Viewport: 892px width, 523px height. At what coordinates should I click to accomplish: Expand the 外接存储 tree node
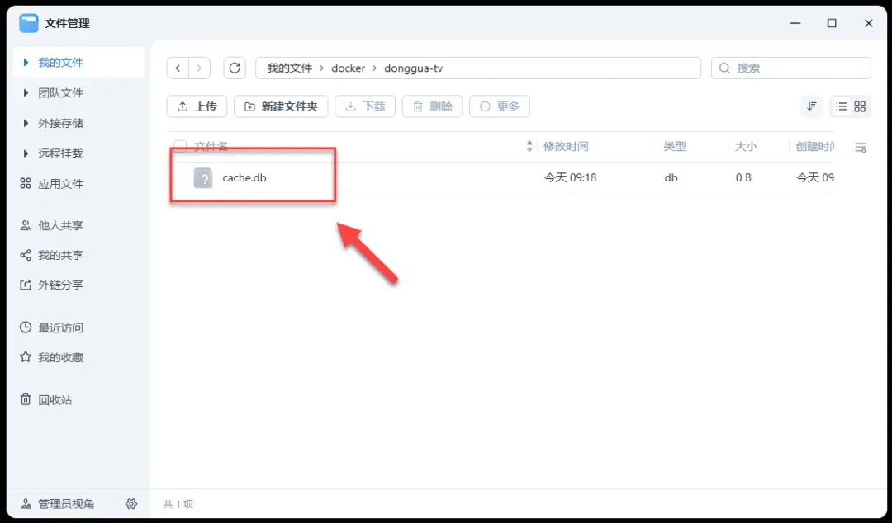[x=26, y=124]
